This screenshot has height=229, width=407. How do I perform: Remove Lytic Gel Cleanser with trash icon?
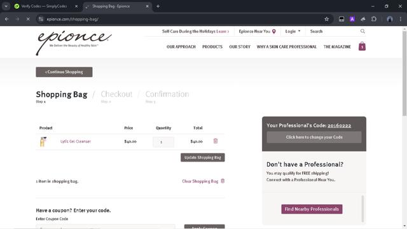216,141
